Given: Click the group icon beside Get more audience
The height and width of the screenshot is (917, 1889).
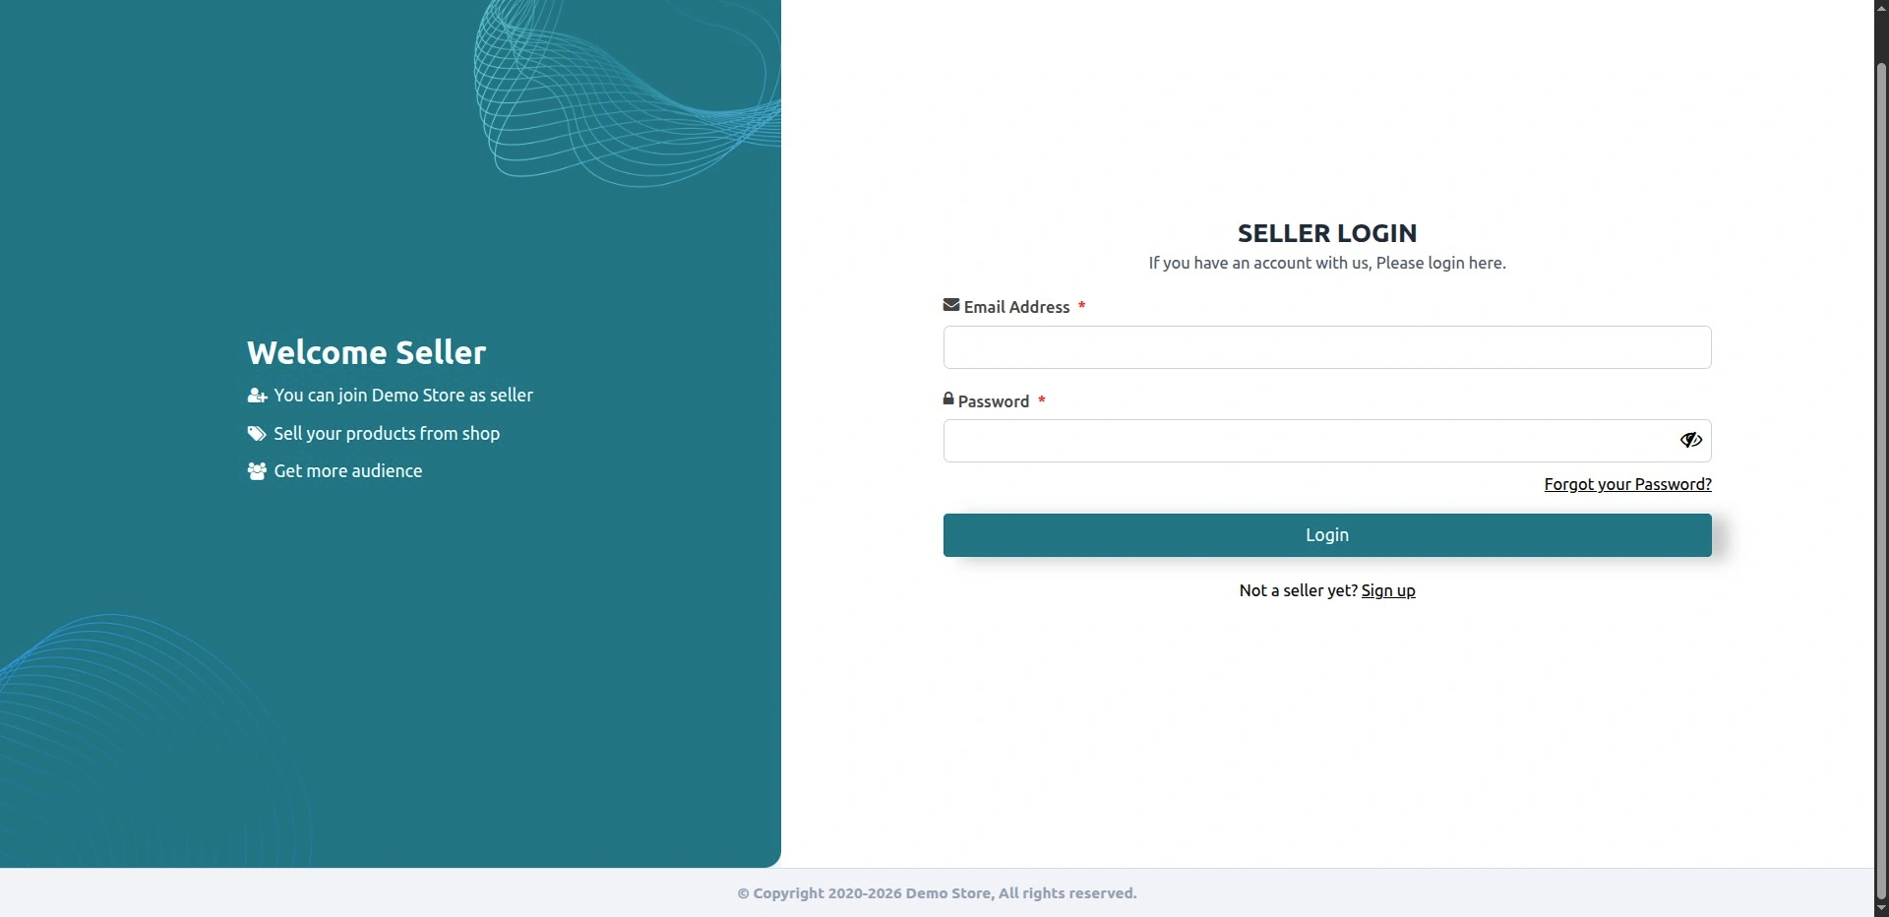Looking at the screenshot, I should [x=257, y=471].
